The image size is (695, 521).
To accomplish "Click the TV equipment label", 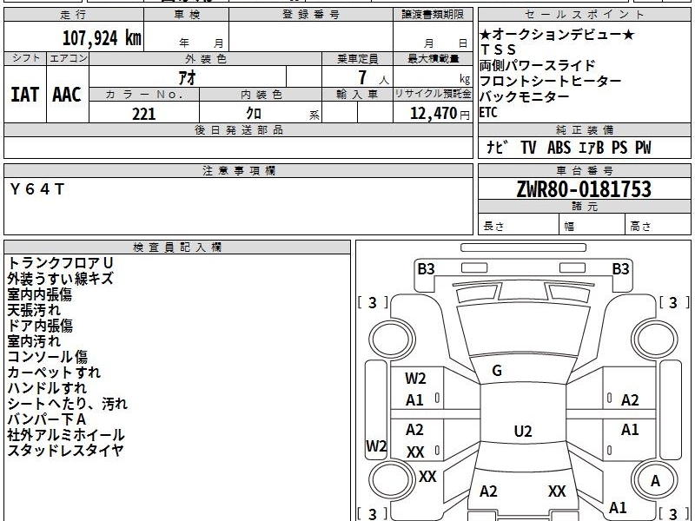I will pyautogui.click(x=528, y=147).
